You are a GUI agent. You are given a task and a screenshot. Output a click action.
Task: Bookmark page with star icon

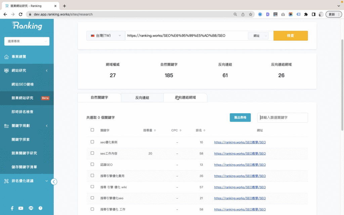coord(250,14)
